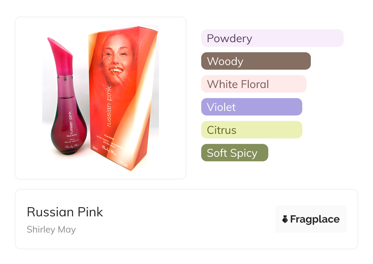Select the Powdery accord bar
The height and width of the screenshot is (264, 373).
tap(272, 38)
